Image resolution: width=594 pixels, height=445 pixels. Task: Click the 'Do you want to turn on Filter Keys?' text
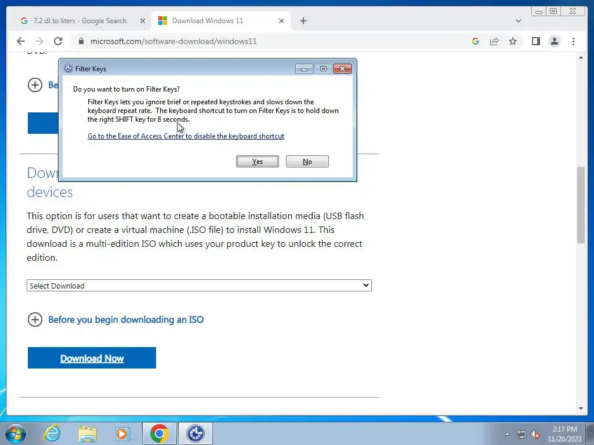(126, 89)
